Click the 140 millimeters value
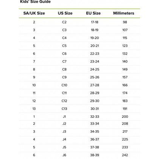 (x=125, y=61)
